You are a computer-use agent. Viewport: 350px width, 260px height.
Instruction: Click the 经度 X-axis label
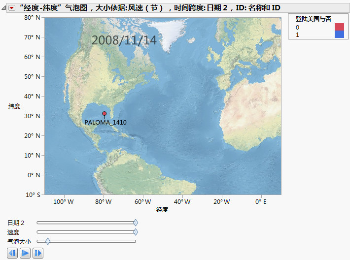point(162,210)
